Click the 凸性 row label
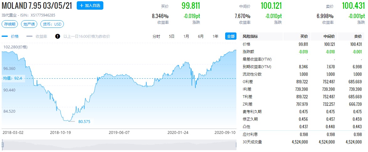 point(246,126)
